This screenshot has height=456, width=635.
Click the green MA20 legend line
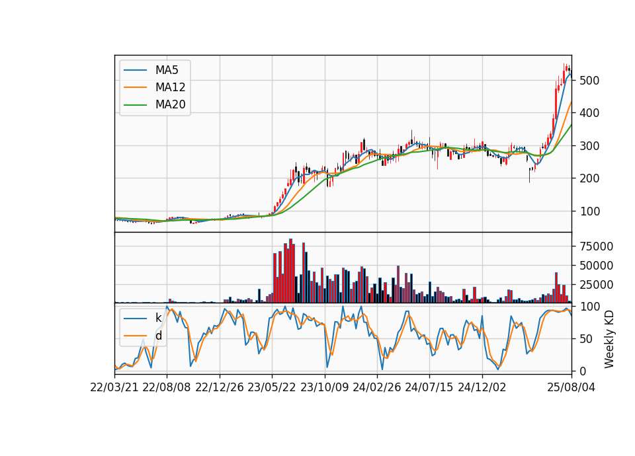[135, 105]
